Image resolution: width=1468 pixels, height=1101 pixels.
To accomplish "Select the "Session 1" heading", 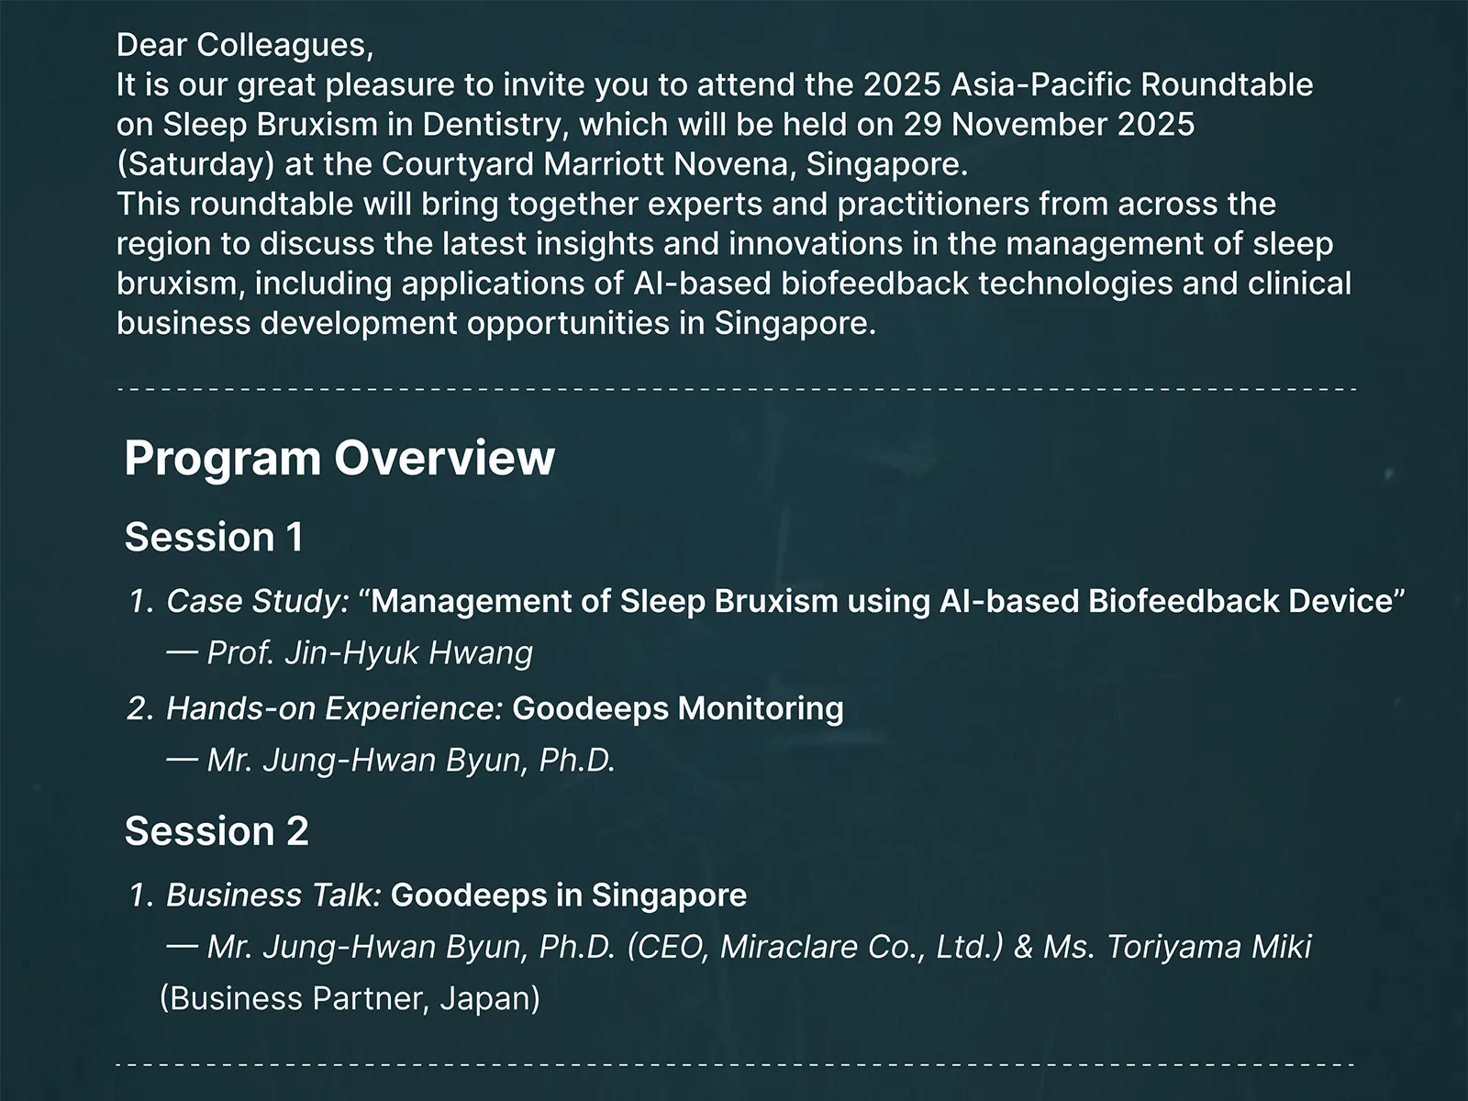I will click(214, 537).
